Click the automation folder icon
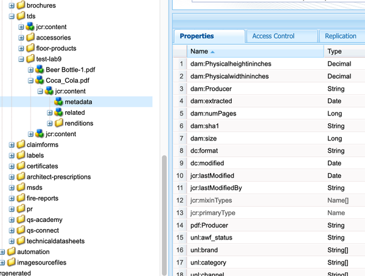 (11, 252)
